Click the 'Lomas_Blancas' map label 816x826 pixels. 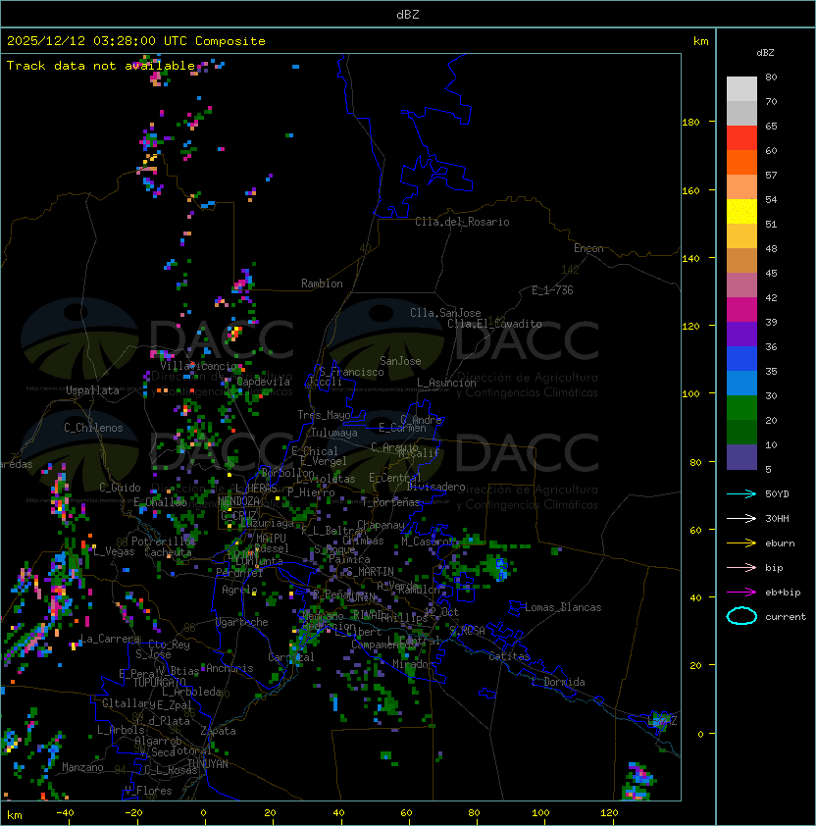point(563,607)
